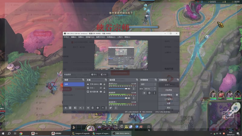Open the 编辑(E) menu
This screenshot has height=136, width=242.
coord(74,37)
